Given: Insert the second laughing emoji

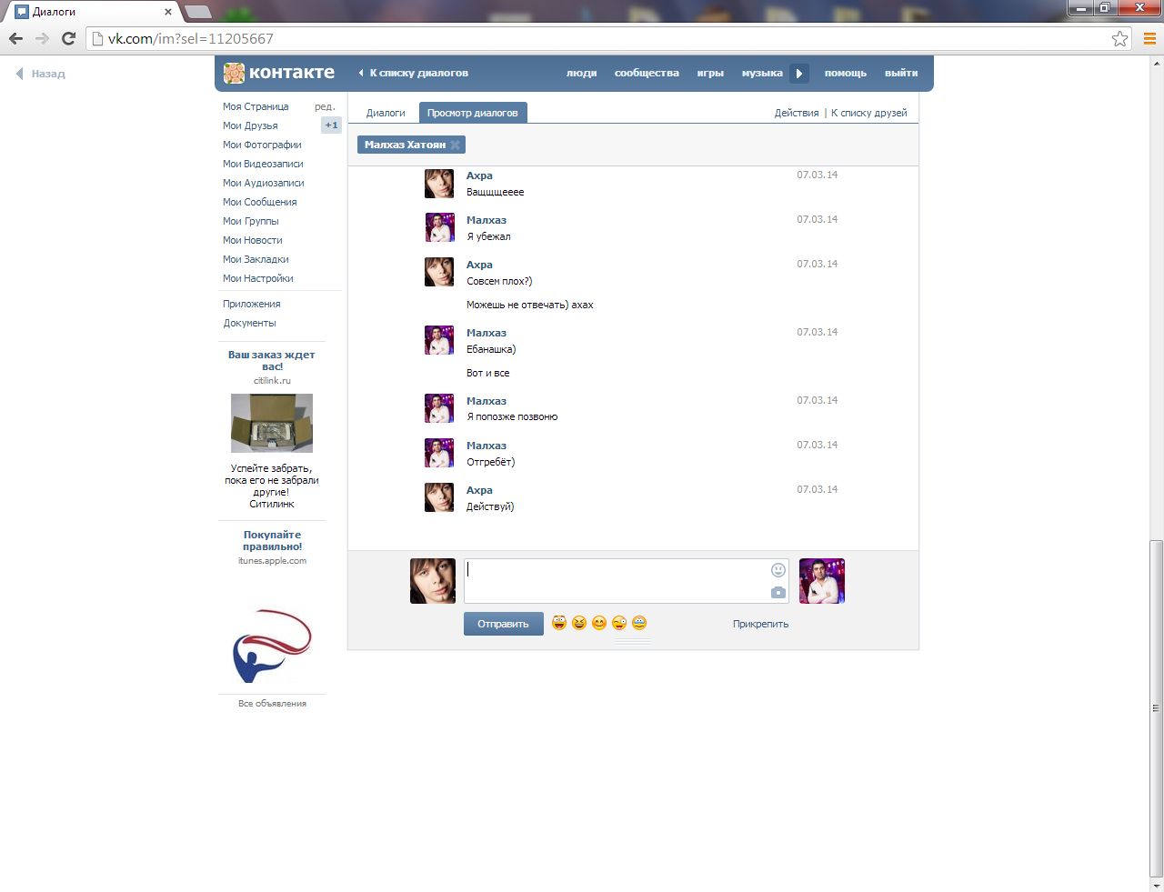Looking at the screenshot, I should point(579,623).
